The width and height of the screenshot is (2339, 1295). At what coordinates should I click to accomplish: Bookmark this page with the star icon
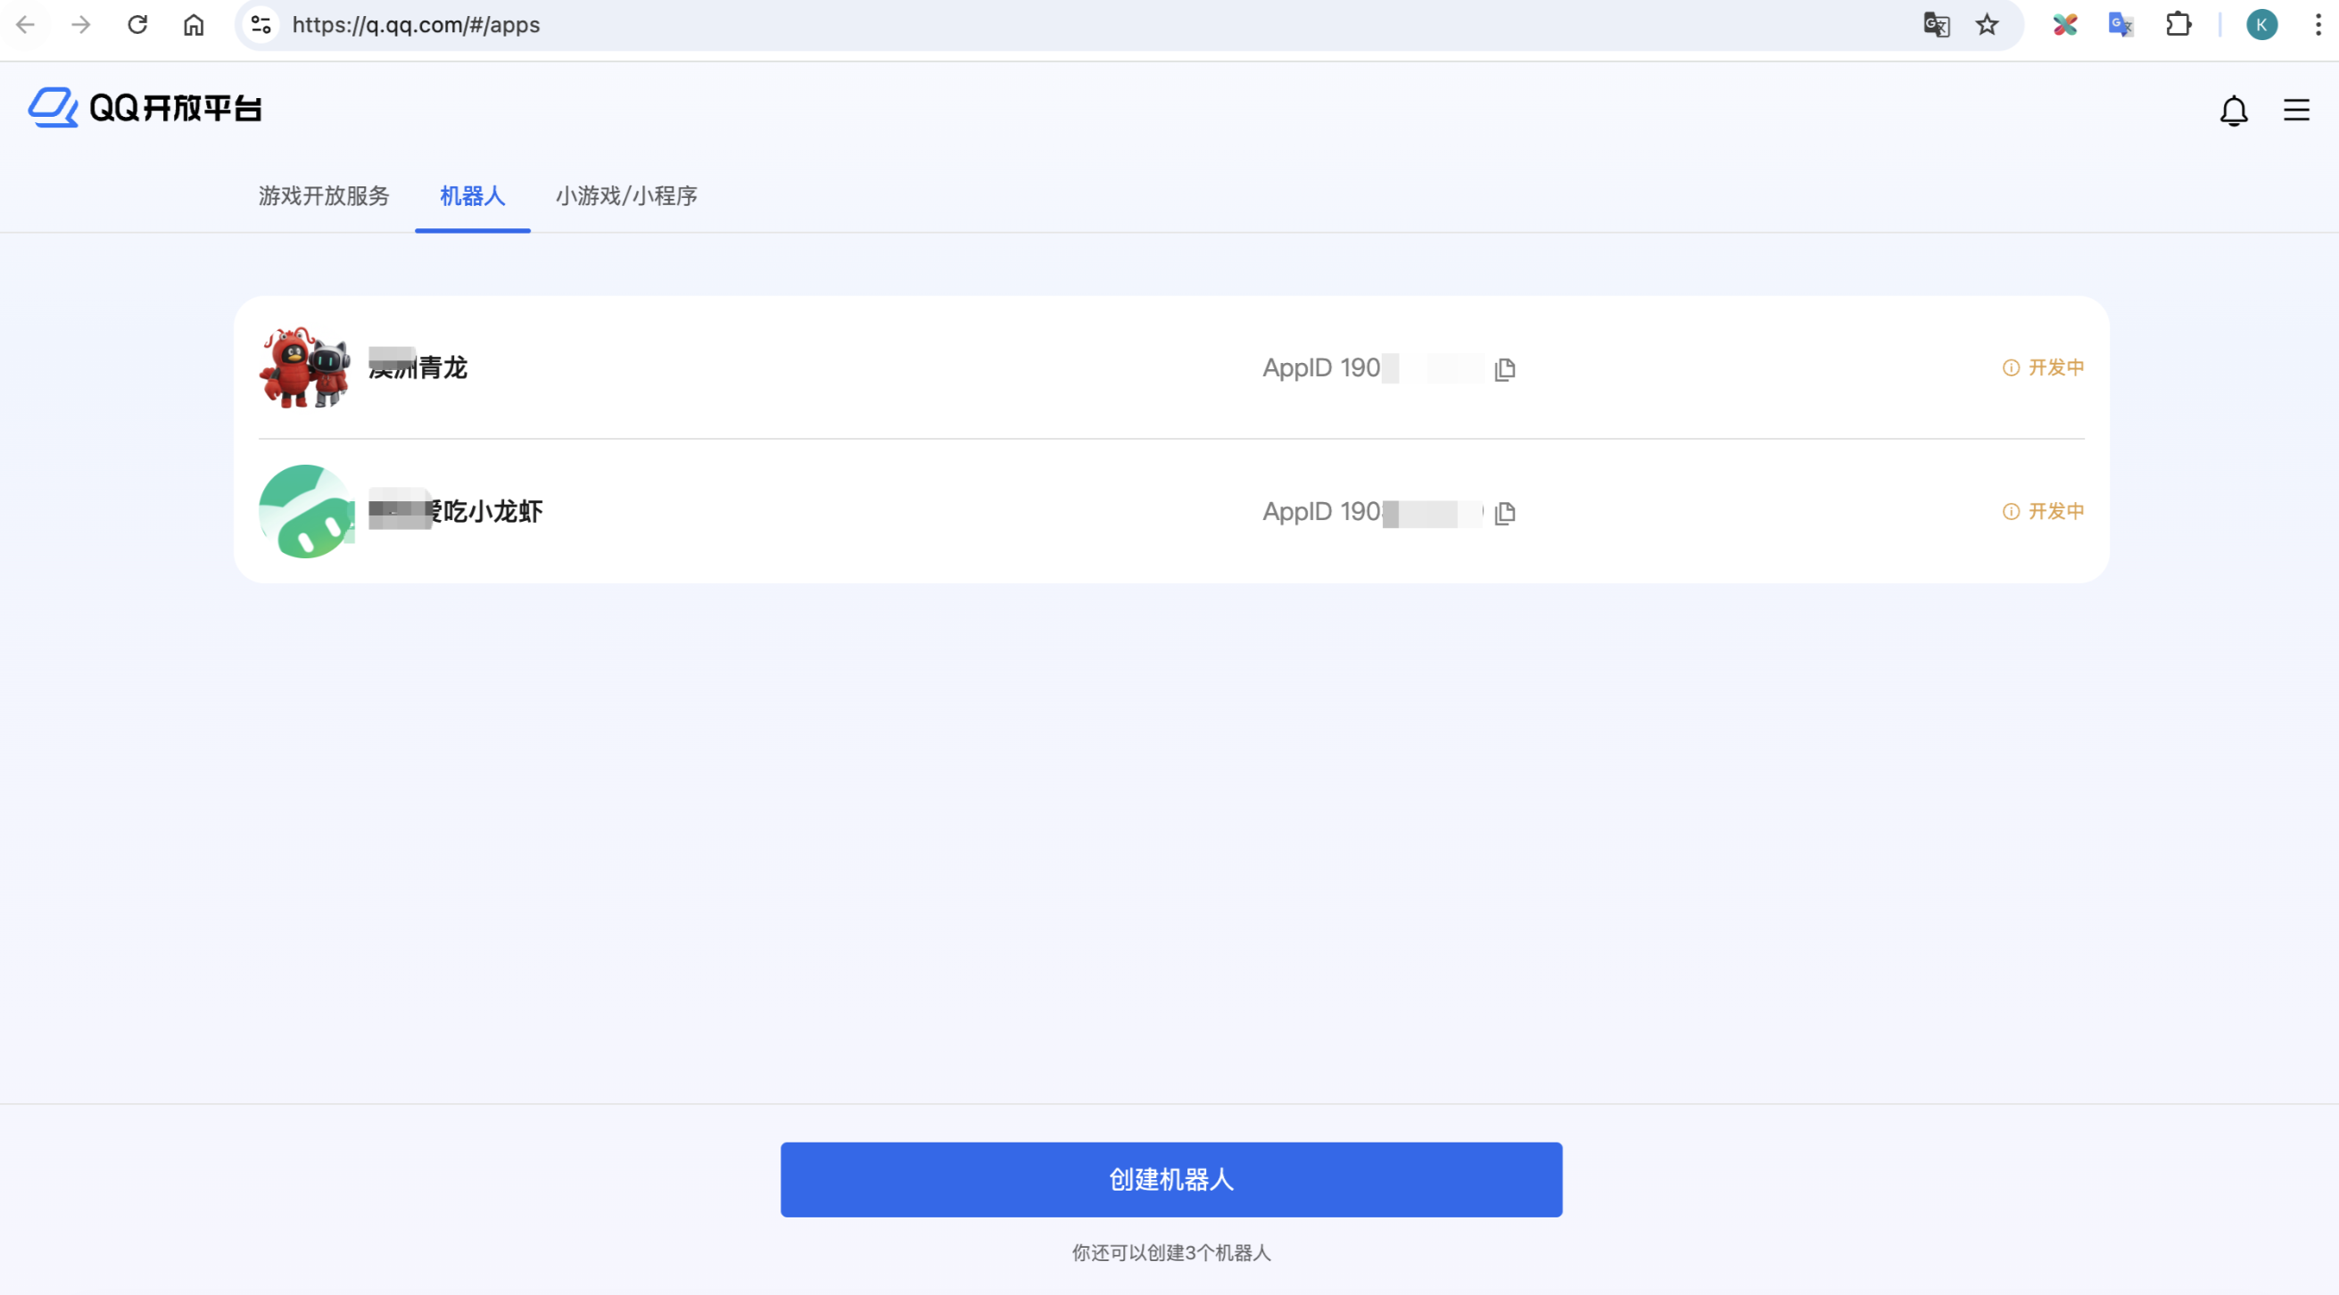1987,24
